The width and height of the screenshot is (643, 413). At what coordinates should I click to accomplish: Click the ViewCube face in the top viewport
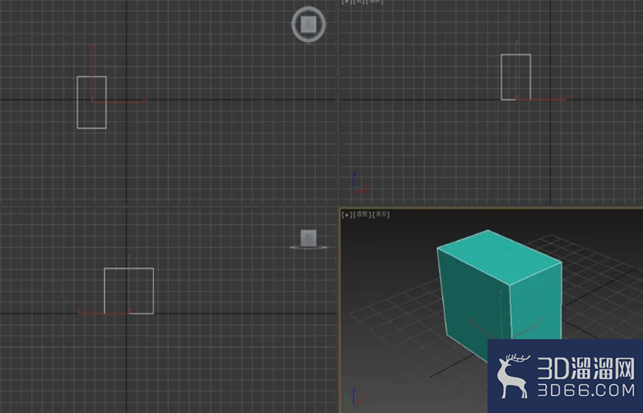point(309,25)
